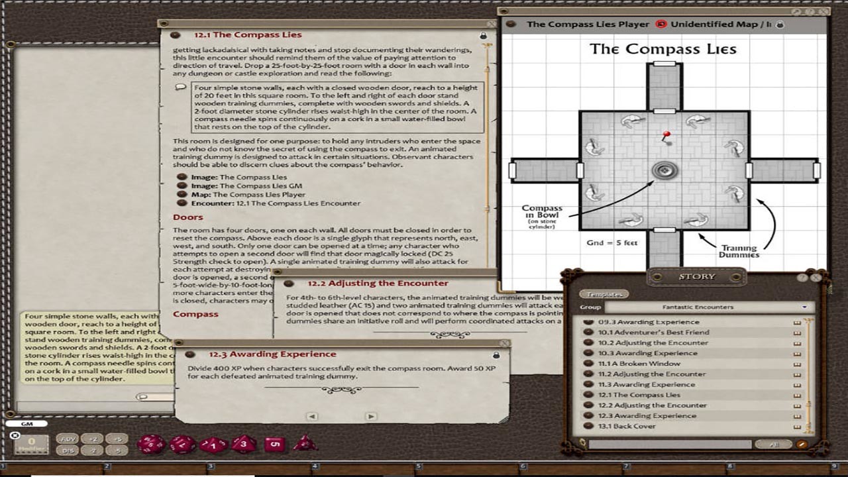The width and height of the screenshot is (848, 477).
Task: Toggle the lock on 12.3 Awarding Experience window
Action: [x=496, y=355]
